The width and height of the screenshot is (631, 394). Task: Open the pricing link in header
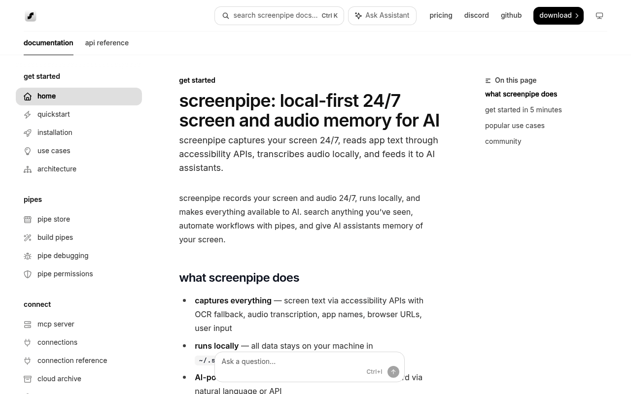[x=441, y=15]
